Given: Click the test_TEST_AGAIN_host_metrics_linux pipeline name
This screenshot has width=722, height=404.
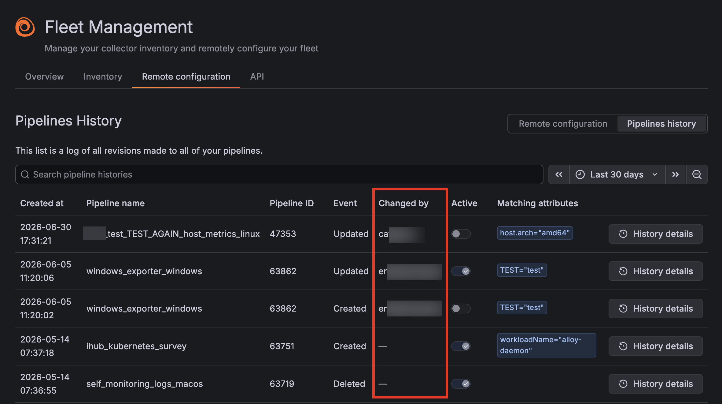Looking at the screenshot, I should (x=183, y=234).
